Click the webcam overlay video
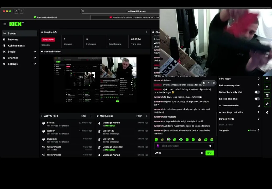Screen dimensions: 272x189 (216, 43)
